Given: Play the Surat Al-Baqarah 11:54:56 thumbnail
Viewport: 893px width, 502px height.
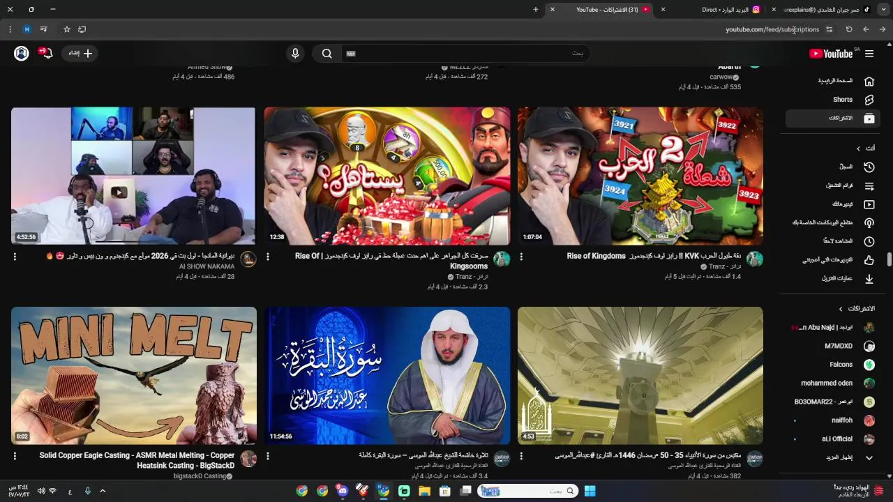Looking at the screenshot, I should 387,376.
